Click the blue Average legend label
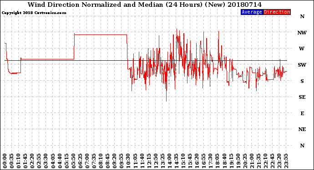 click(252, 12)
